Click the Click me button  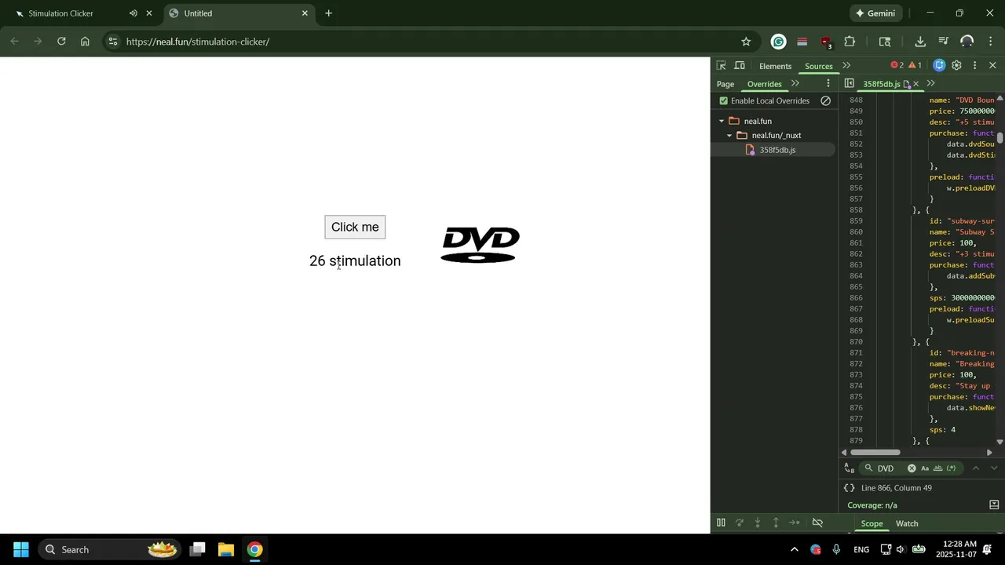[355, 227]
